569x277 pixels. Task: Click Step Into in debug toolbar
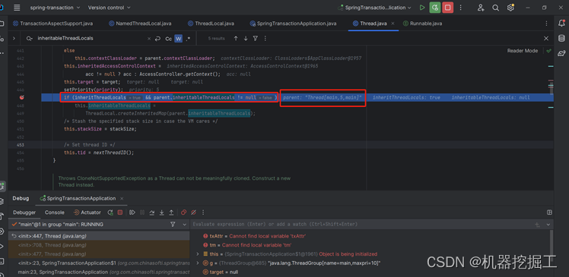click(162, 212)
